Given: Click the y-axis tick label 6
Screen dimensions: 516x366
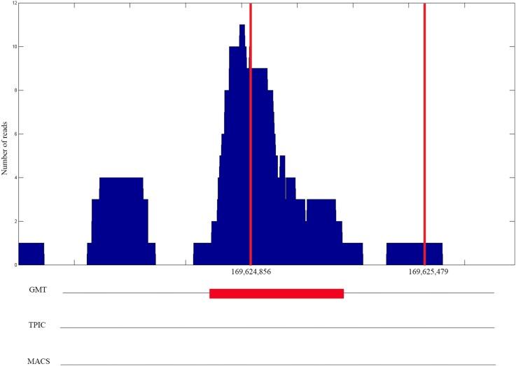Looking at the screenshot, I should tap(14, 134).
